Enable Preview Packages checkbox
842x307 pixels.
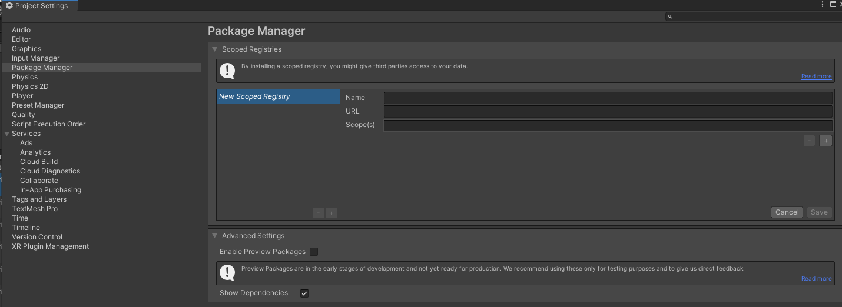(x=314, y=252)
